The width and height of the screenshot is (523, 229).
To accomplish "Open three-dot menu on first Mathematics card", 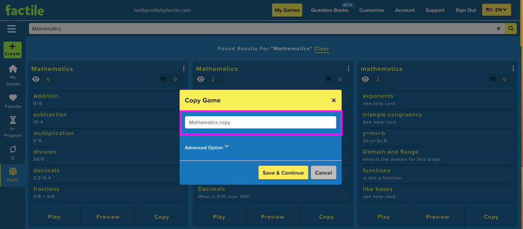I will point(184,68).
